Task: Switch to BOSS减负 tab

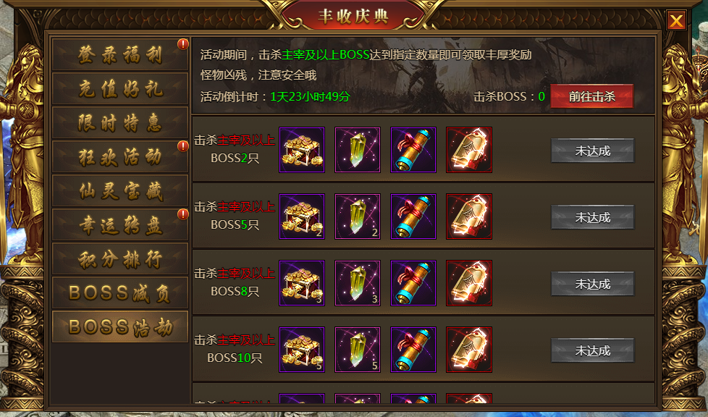Action: click(120, 292)
